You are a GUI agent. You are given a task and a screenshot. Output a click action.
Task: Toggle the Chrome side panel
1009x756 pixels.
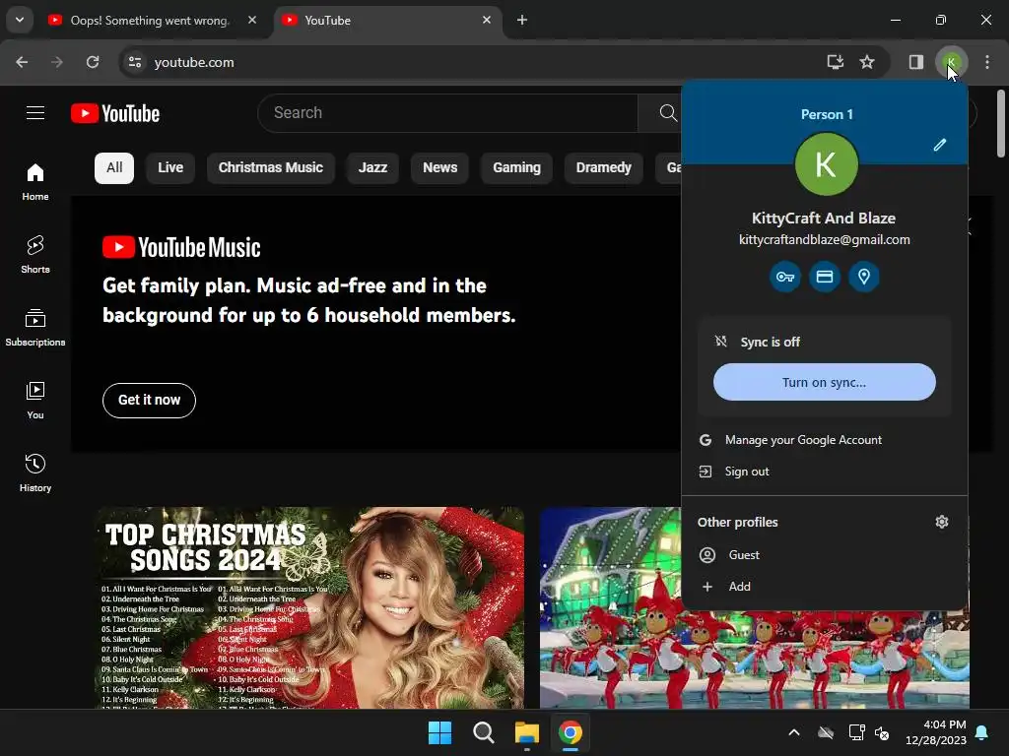tap(915, 62)
